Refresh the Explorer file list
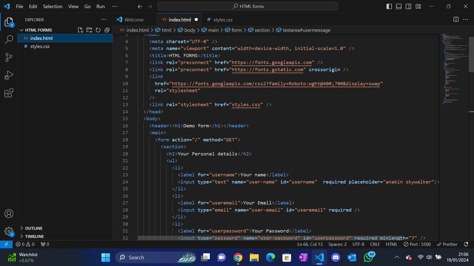The width and height of the screenshot is (474, 266). tap(98, 30)
